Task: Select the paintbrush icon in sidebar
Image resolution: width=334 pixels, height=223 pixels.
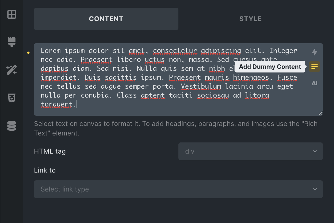Action: [12, 42]
